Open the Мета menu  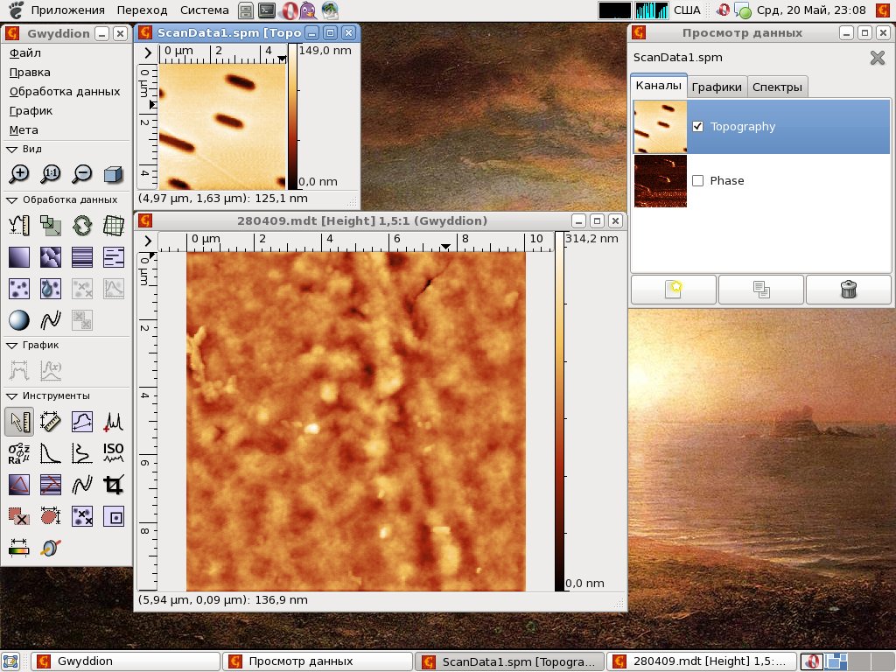(24, 130)
